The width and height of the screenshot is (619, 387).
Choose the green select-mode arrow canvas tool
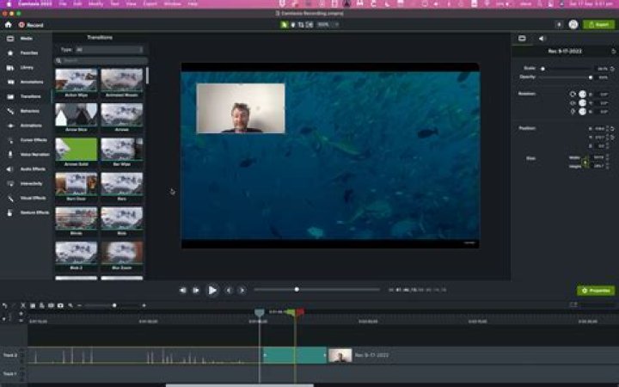pyautogui.click(x=284, y=24)
